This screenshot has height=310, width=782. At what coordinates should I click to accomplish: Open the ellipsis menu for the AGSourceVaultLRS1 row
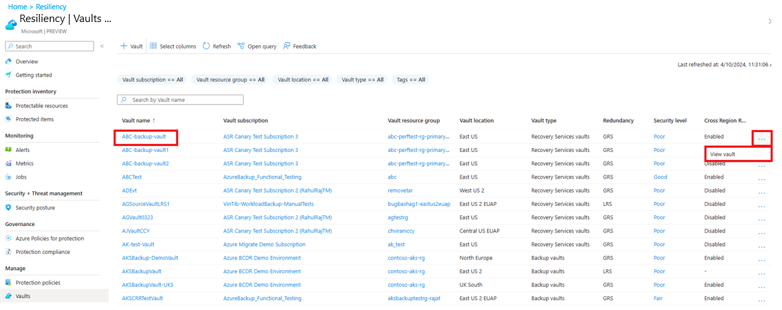[761, 206]
